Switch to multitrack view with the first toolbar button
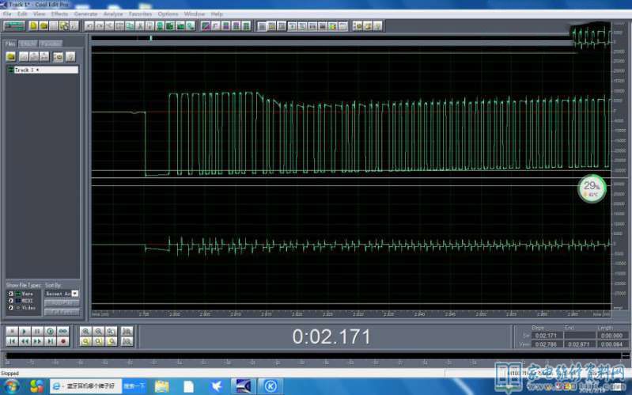Screen dimensions: 632x395 [x=14, y=26]
